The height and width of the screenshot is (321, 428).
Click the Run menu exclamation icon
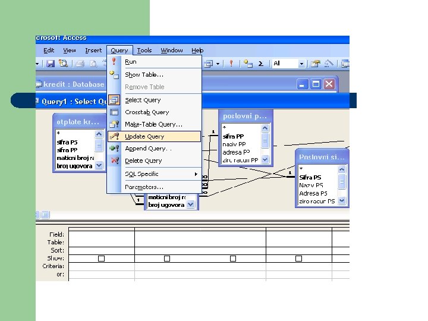coord(114,61)
